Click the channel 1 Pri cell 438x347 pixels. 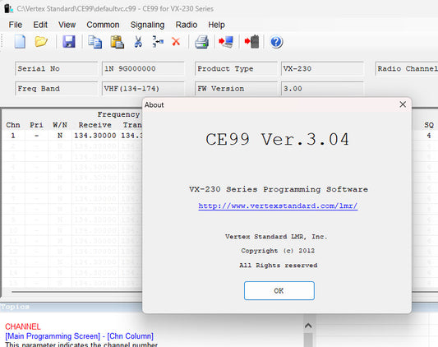click(x=36, y=136)
